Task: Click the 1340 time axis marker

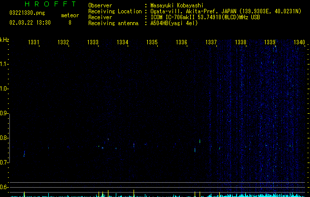Action: pos(299,42)
